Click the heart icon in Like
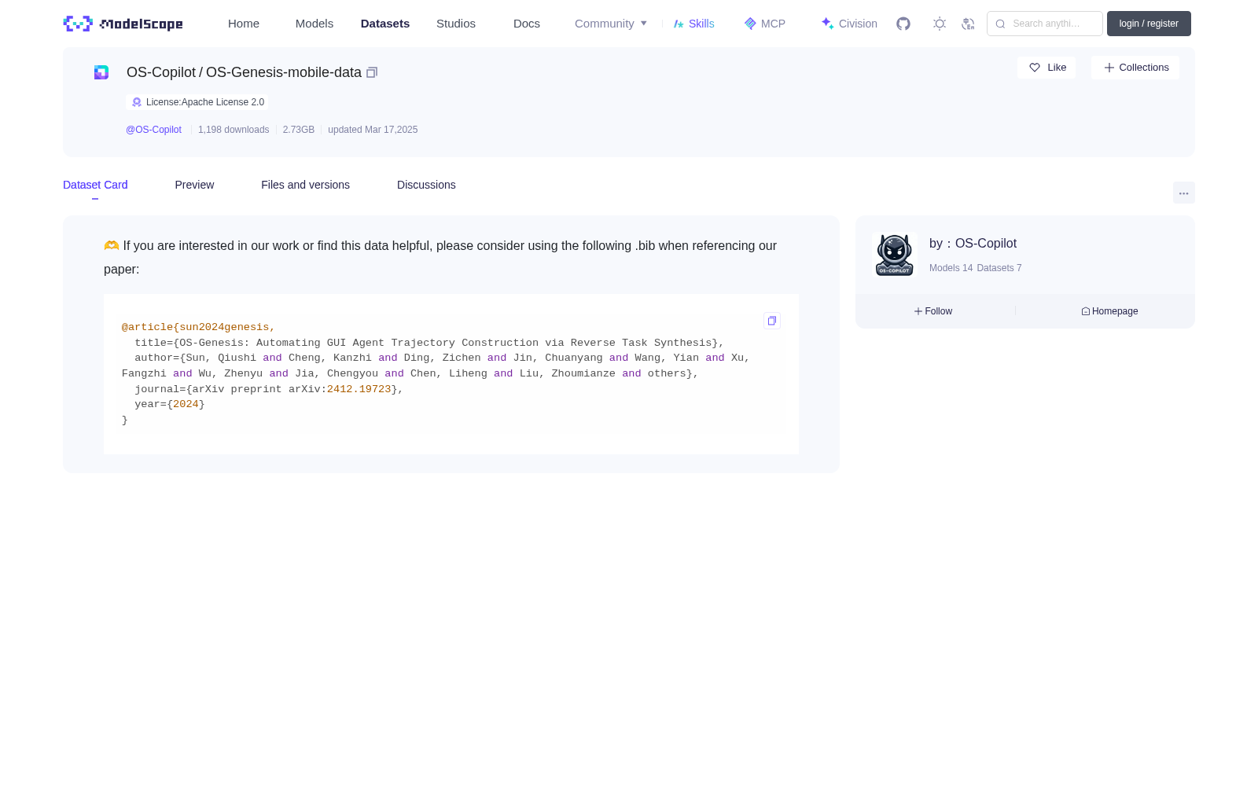This screenshot has height=786, width=1258. 1035,68
